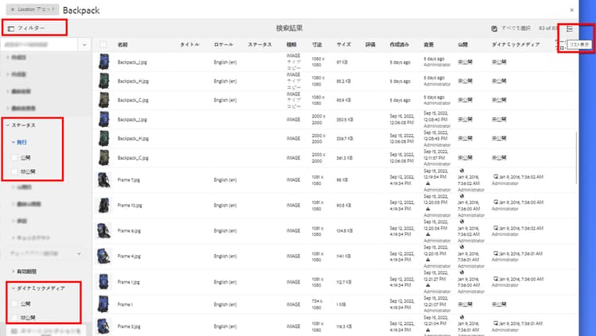Click the globe publish icon in Frame 6.jpg row
The image size is (596, 336).
pyautogui.click(x=462, y=222)
